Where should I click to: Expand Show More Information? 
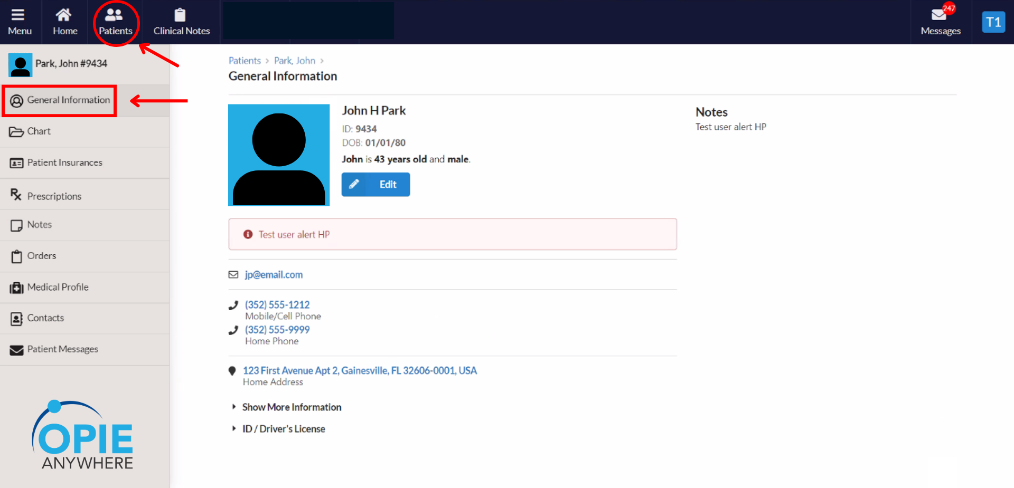tap(292, 407)
